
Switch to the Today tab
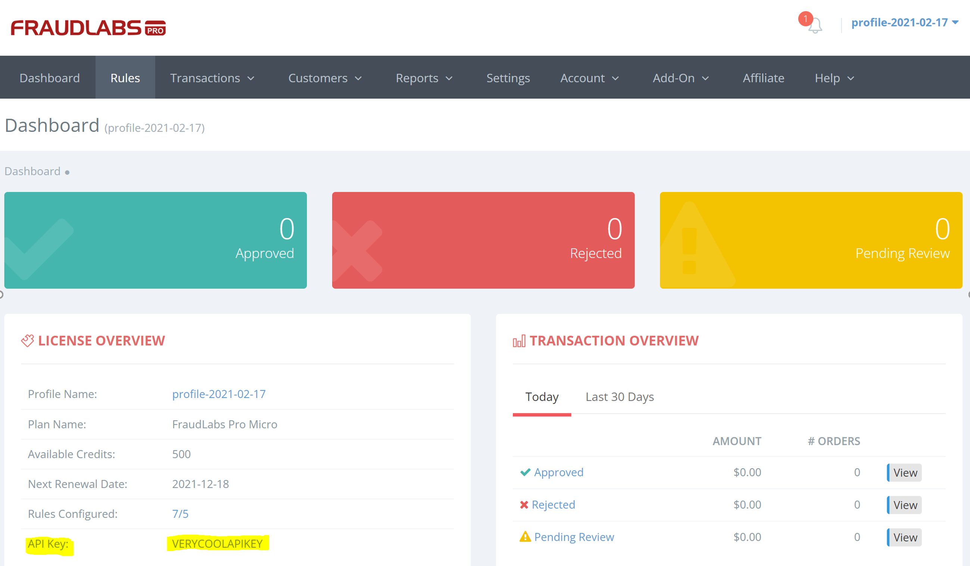tap(542, 396)
